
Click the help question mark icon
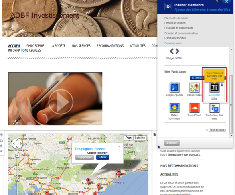point(217,2)
